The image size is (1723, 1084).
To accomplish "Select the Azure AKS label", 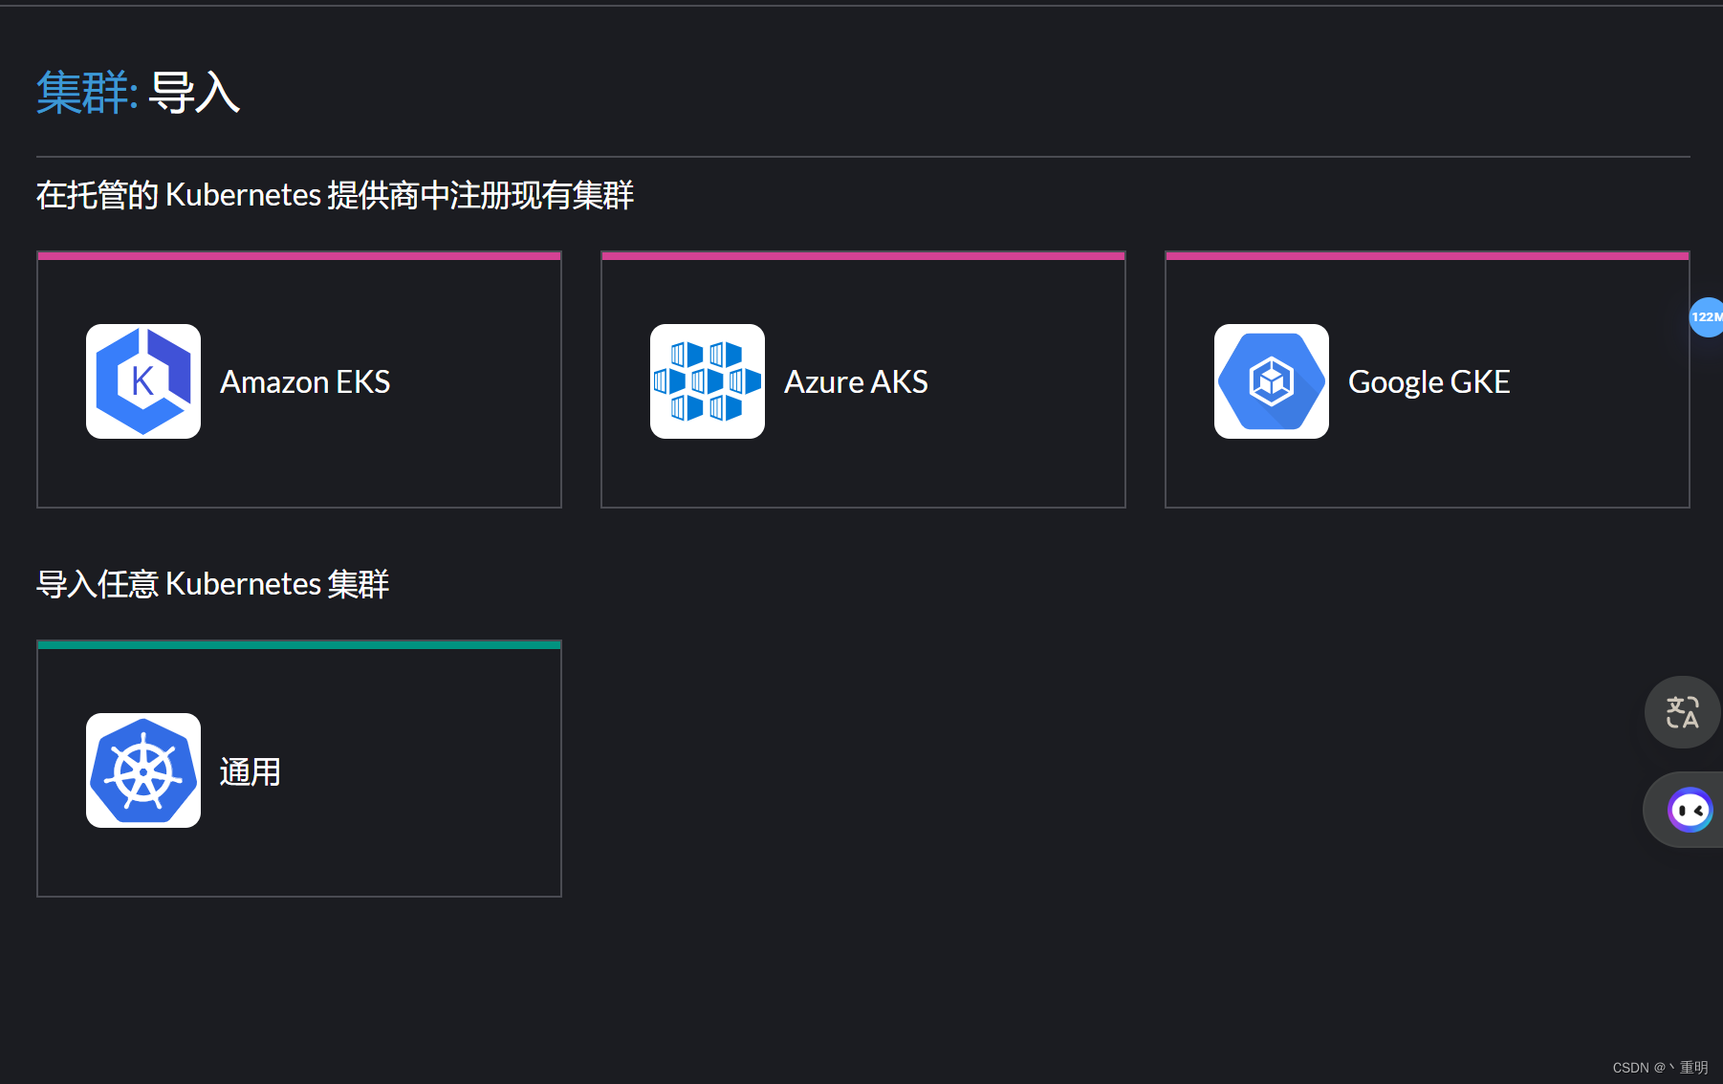I will pos(856,382).
